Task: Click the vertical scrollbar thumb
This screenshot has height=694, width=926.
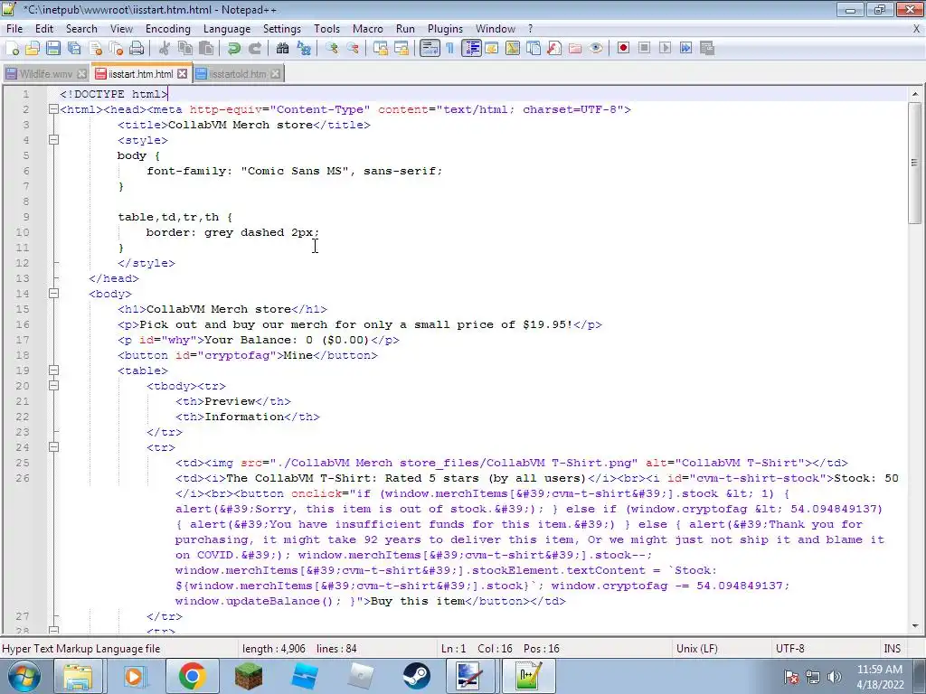Action: (915, 163)
